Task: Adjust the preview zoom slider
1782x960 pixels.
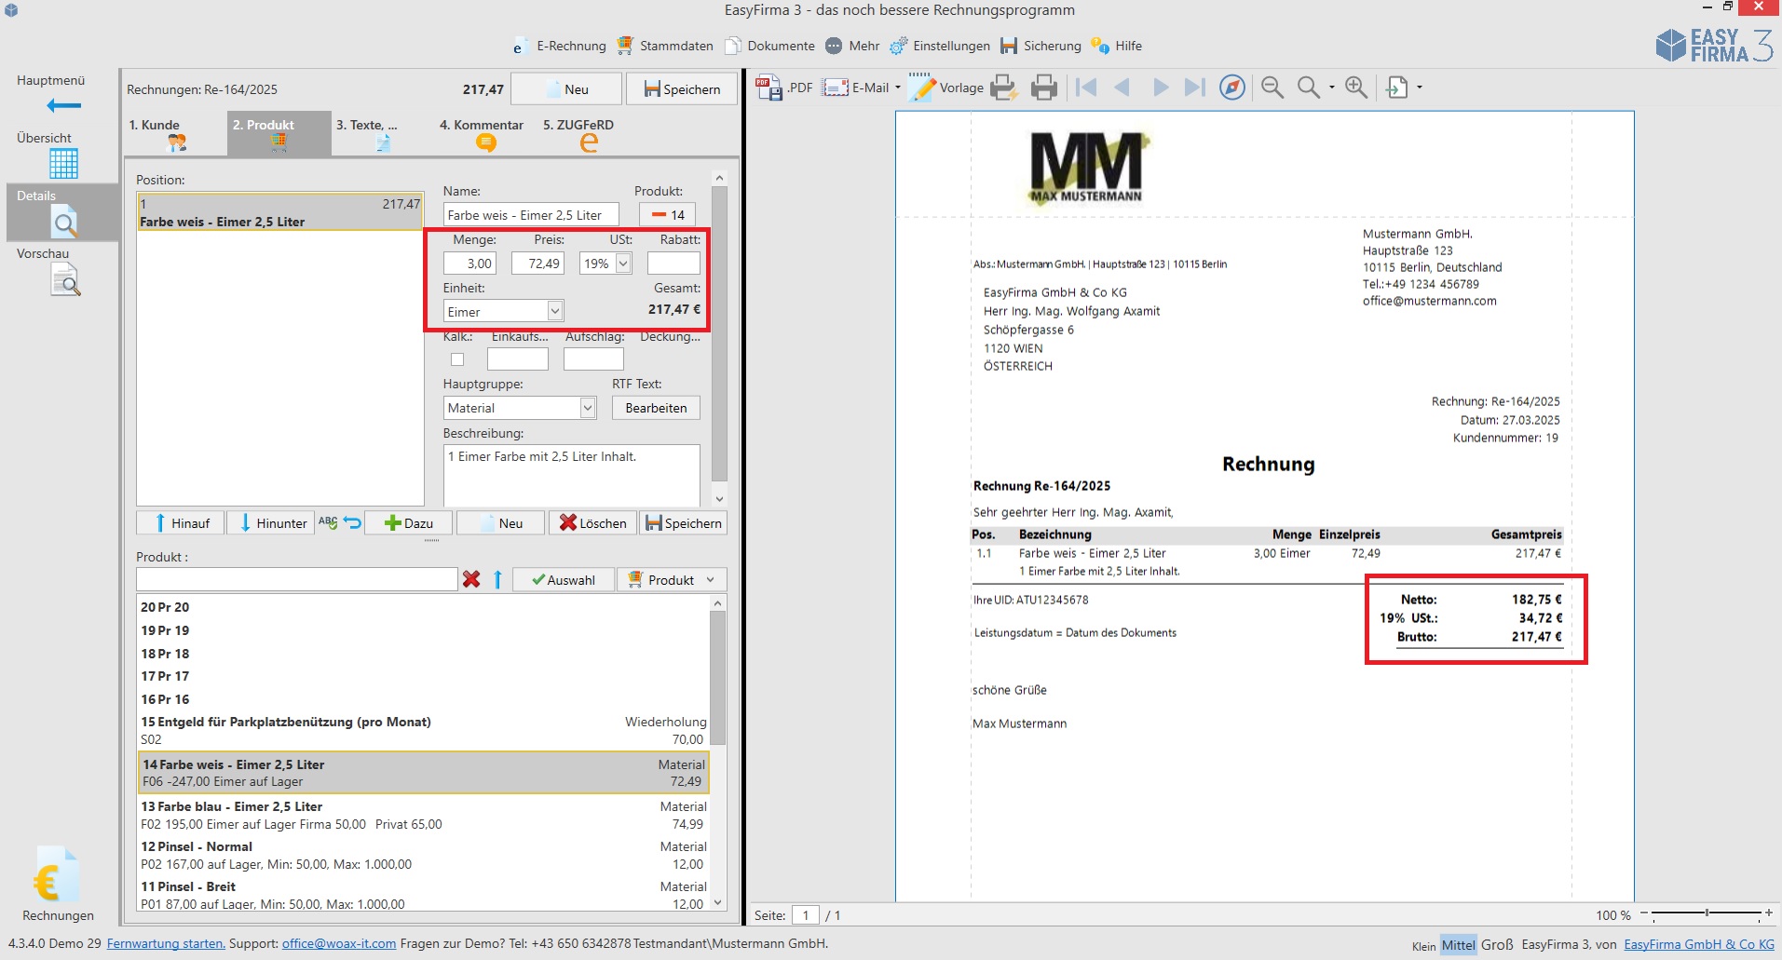Action: [1707, 913]
